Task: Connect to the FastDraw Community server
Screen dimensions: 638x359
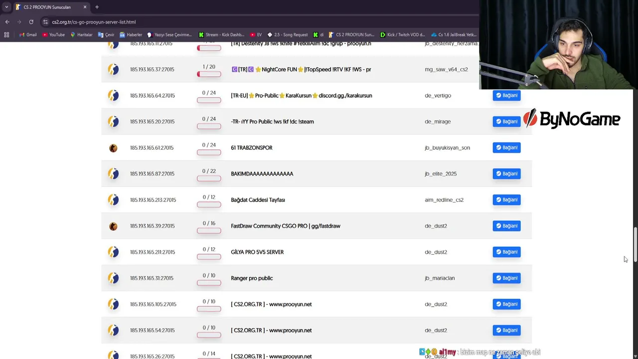Action: (506, 226)
